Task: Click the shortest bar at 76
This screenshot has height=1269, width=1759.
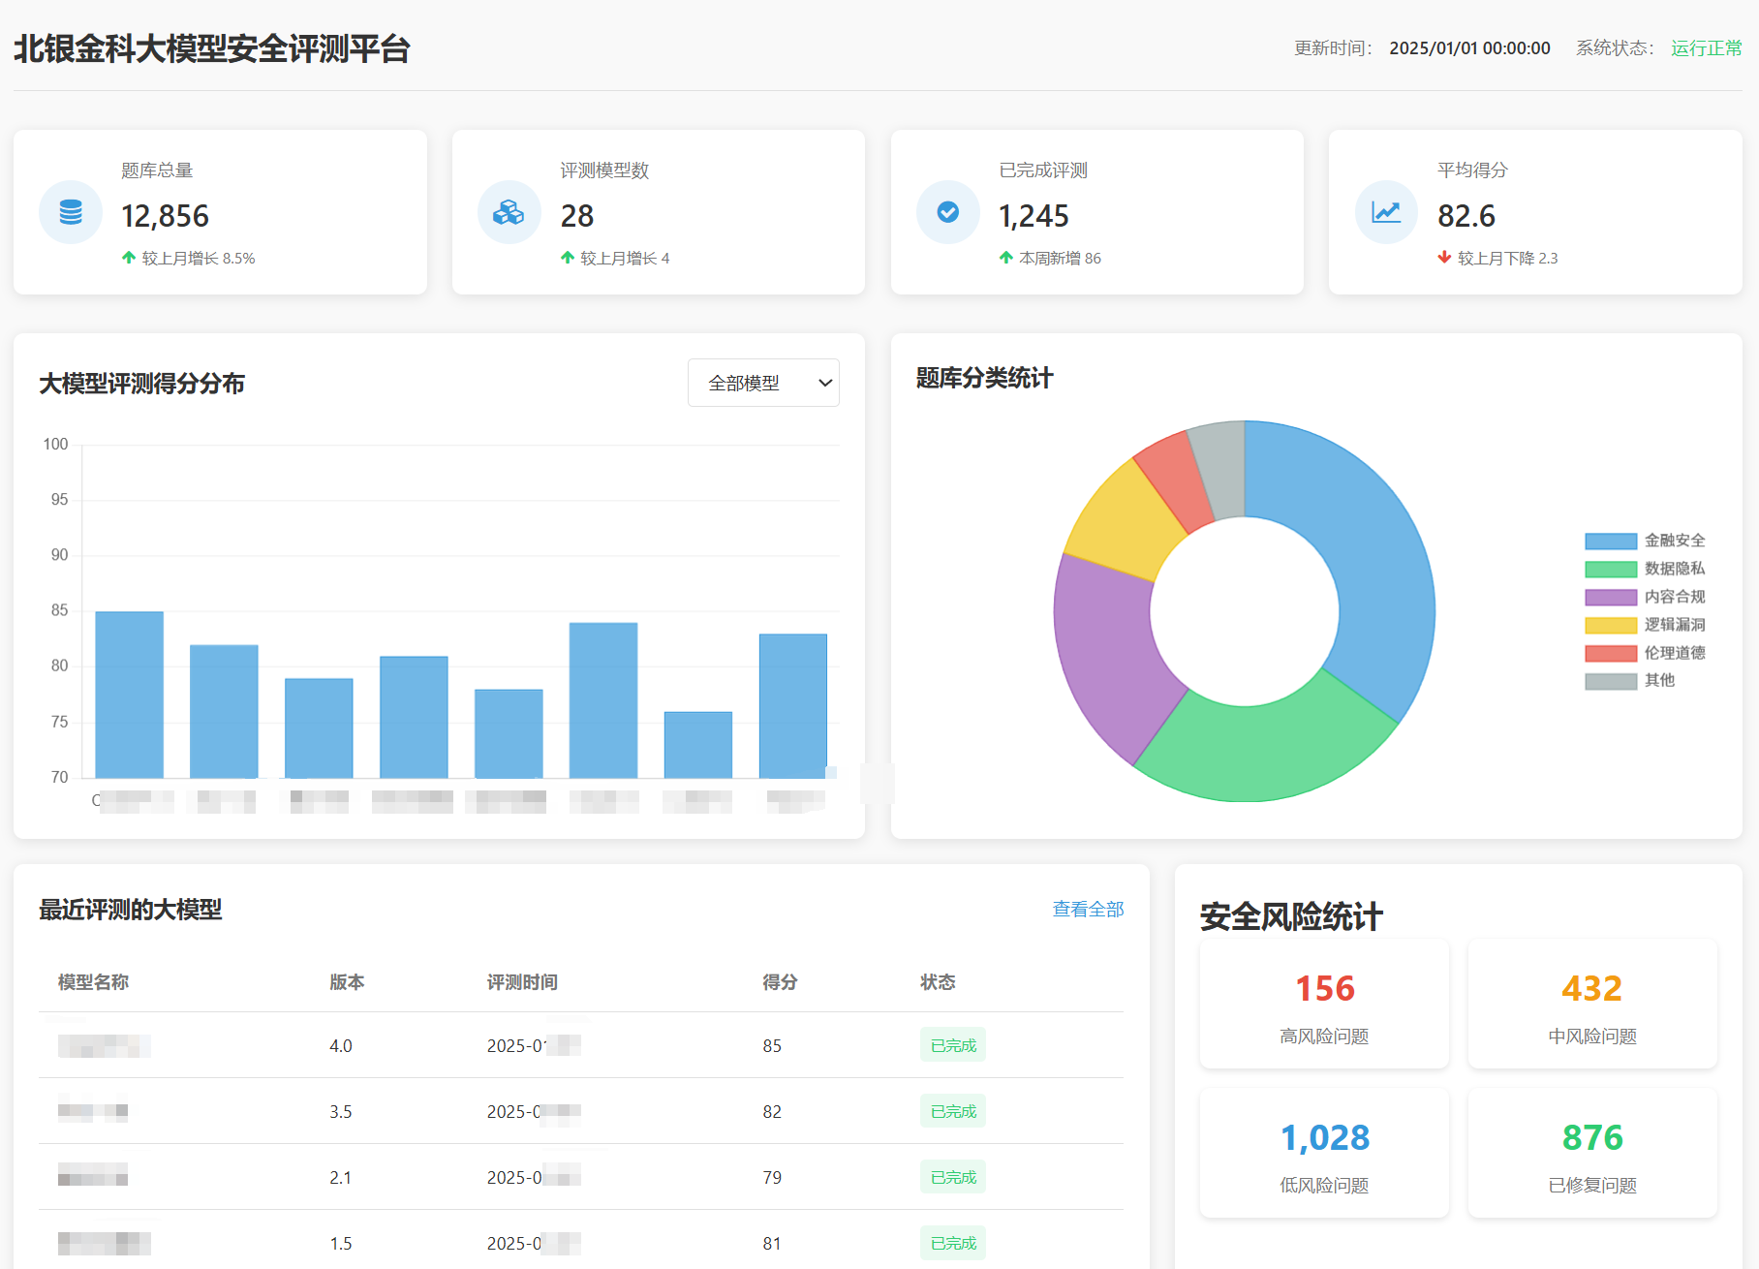Action: point(698,745)
